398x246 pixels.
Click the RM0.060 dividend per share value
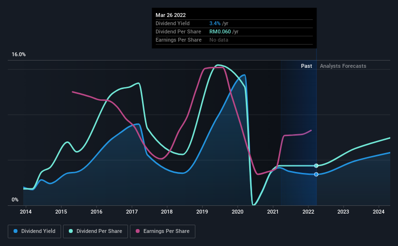pos(220,31)
